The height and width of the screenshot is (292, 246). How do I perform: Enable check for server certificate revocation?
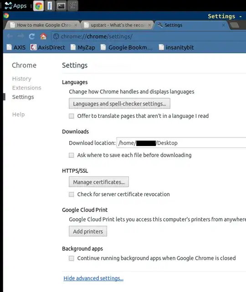tap(72, 194)
